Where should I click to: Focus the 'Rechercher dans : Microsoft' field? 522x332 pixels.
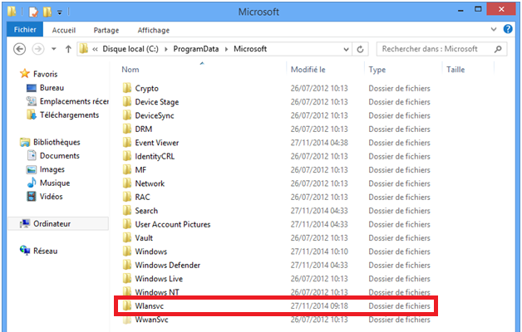pos(441,49)
